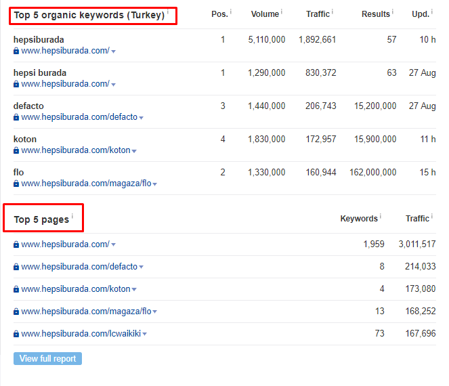Expand dropdown arrow beside hepsiburada keyword URL

pos(113,51)
